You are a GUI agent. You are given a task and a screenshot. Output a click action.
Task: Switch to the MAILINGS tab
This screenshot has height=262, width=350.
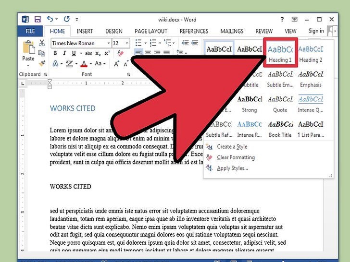[232, 31]
